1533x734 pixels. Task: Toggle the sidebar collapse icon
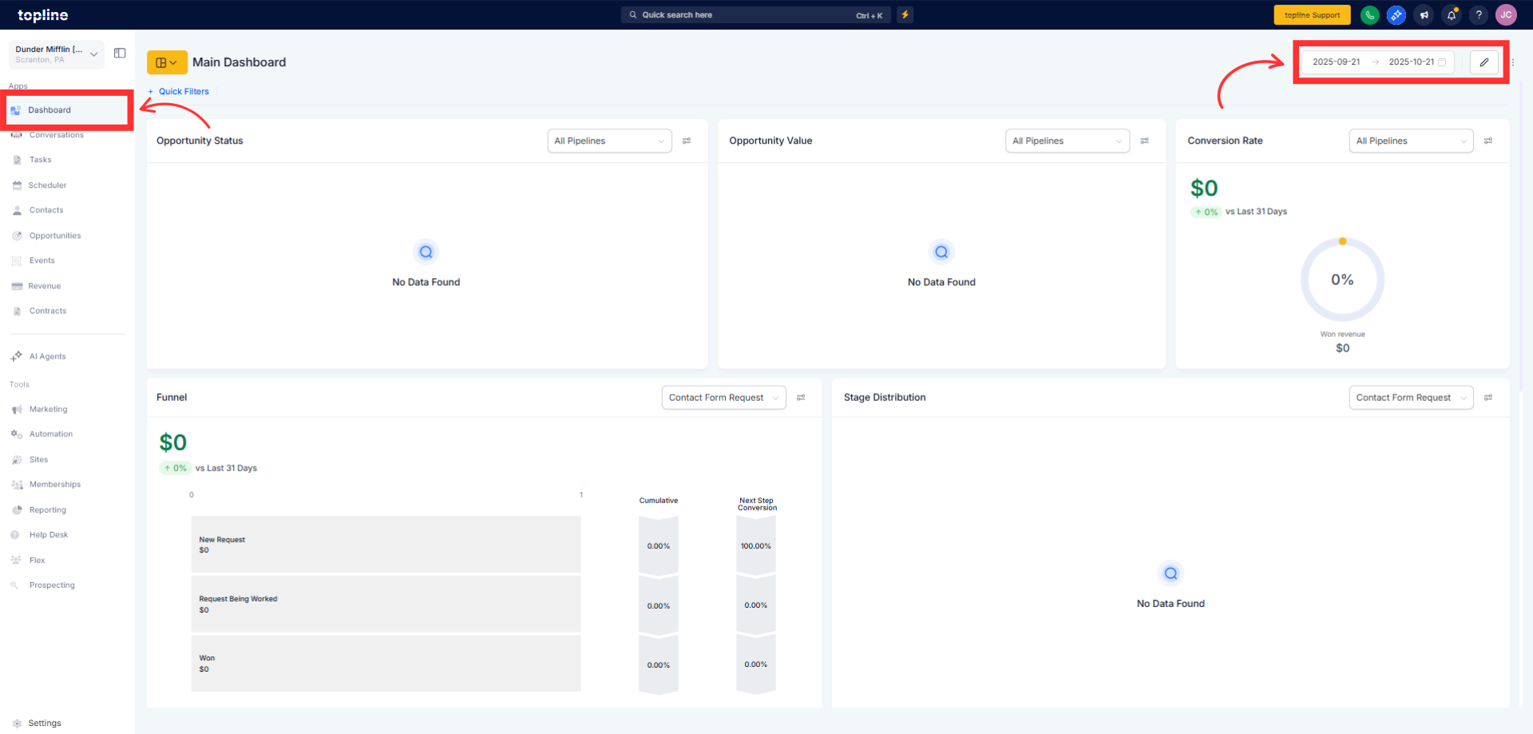pyautogui.click(x=120, y=54)
